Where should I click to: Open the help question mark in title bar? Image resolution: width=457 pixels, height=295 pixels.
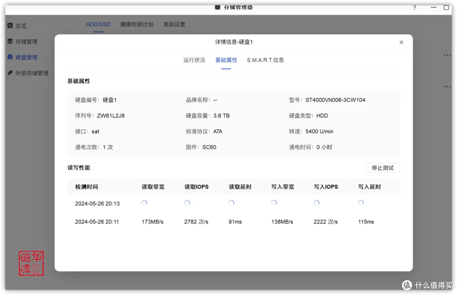(x=414, y=8)
